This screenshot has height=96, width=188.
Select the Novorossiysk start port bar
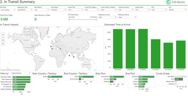[x=117, y=77]
